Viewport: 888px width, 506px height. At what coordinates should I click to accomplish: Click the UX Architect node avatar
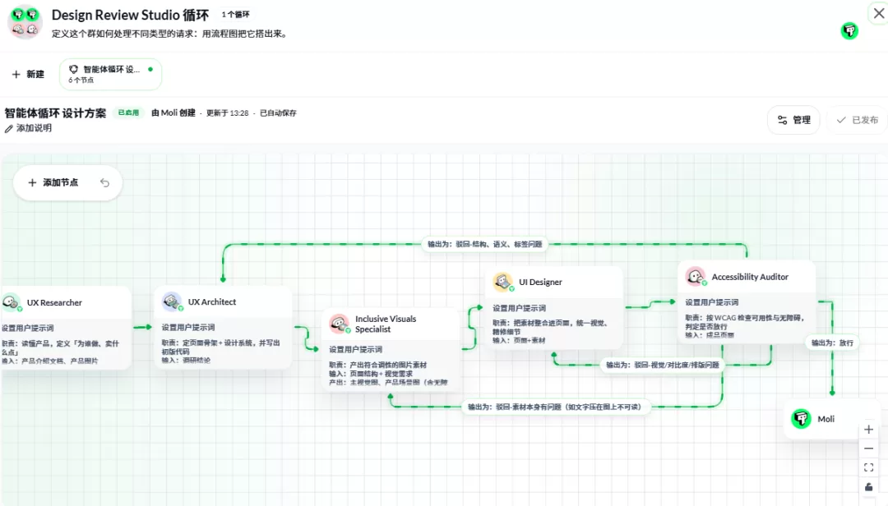pos(172,302)
